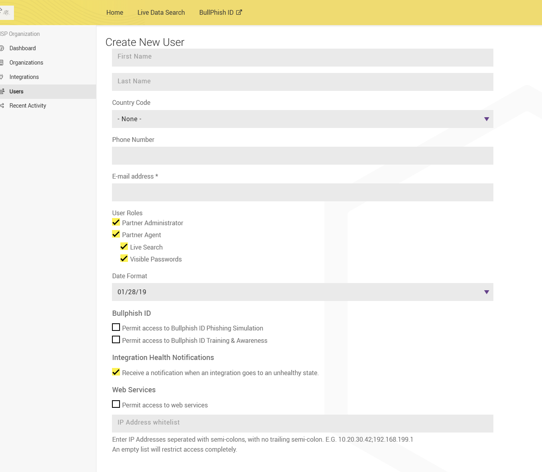Click the logo in top-left corner
Screen dimensions: 542x472
tap(6, 12)
